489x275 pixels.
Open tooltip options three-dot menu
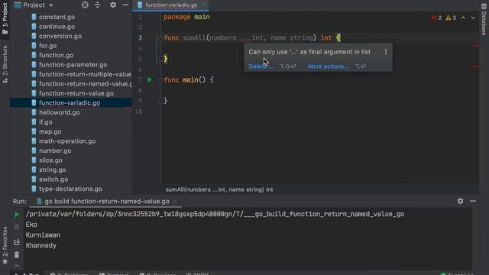pyautogui.click(x=386, y=52)
